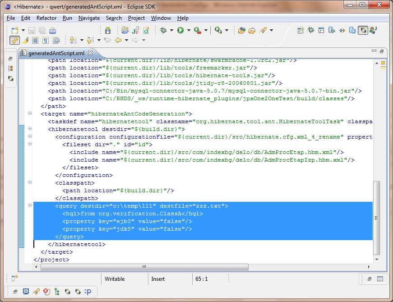
Task: Click the New Java Class icon
Action: pyautogui.click(x=146, y=30)
